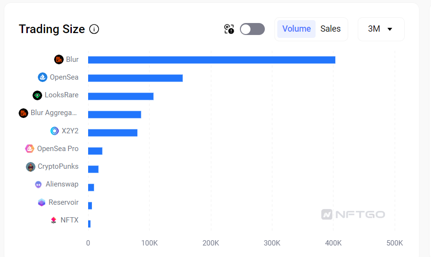Click the OpenSea Pro logo icon

coord(30,149)
